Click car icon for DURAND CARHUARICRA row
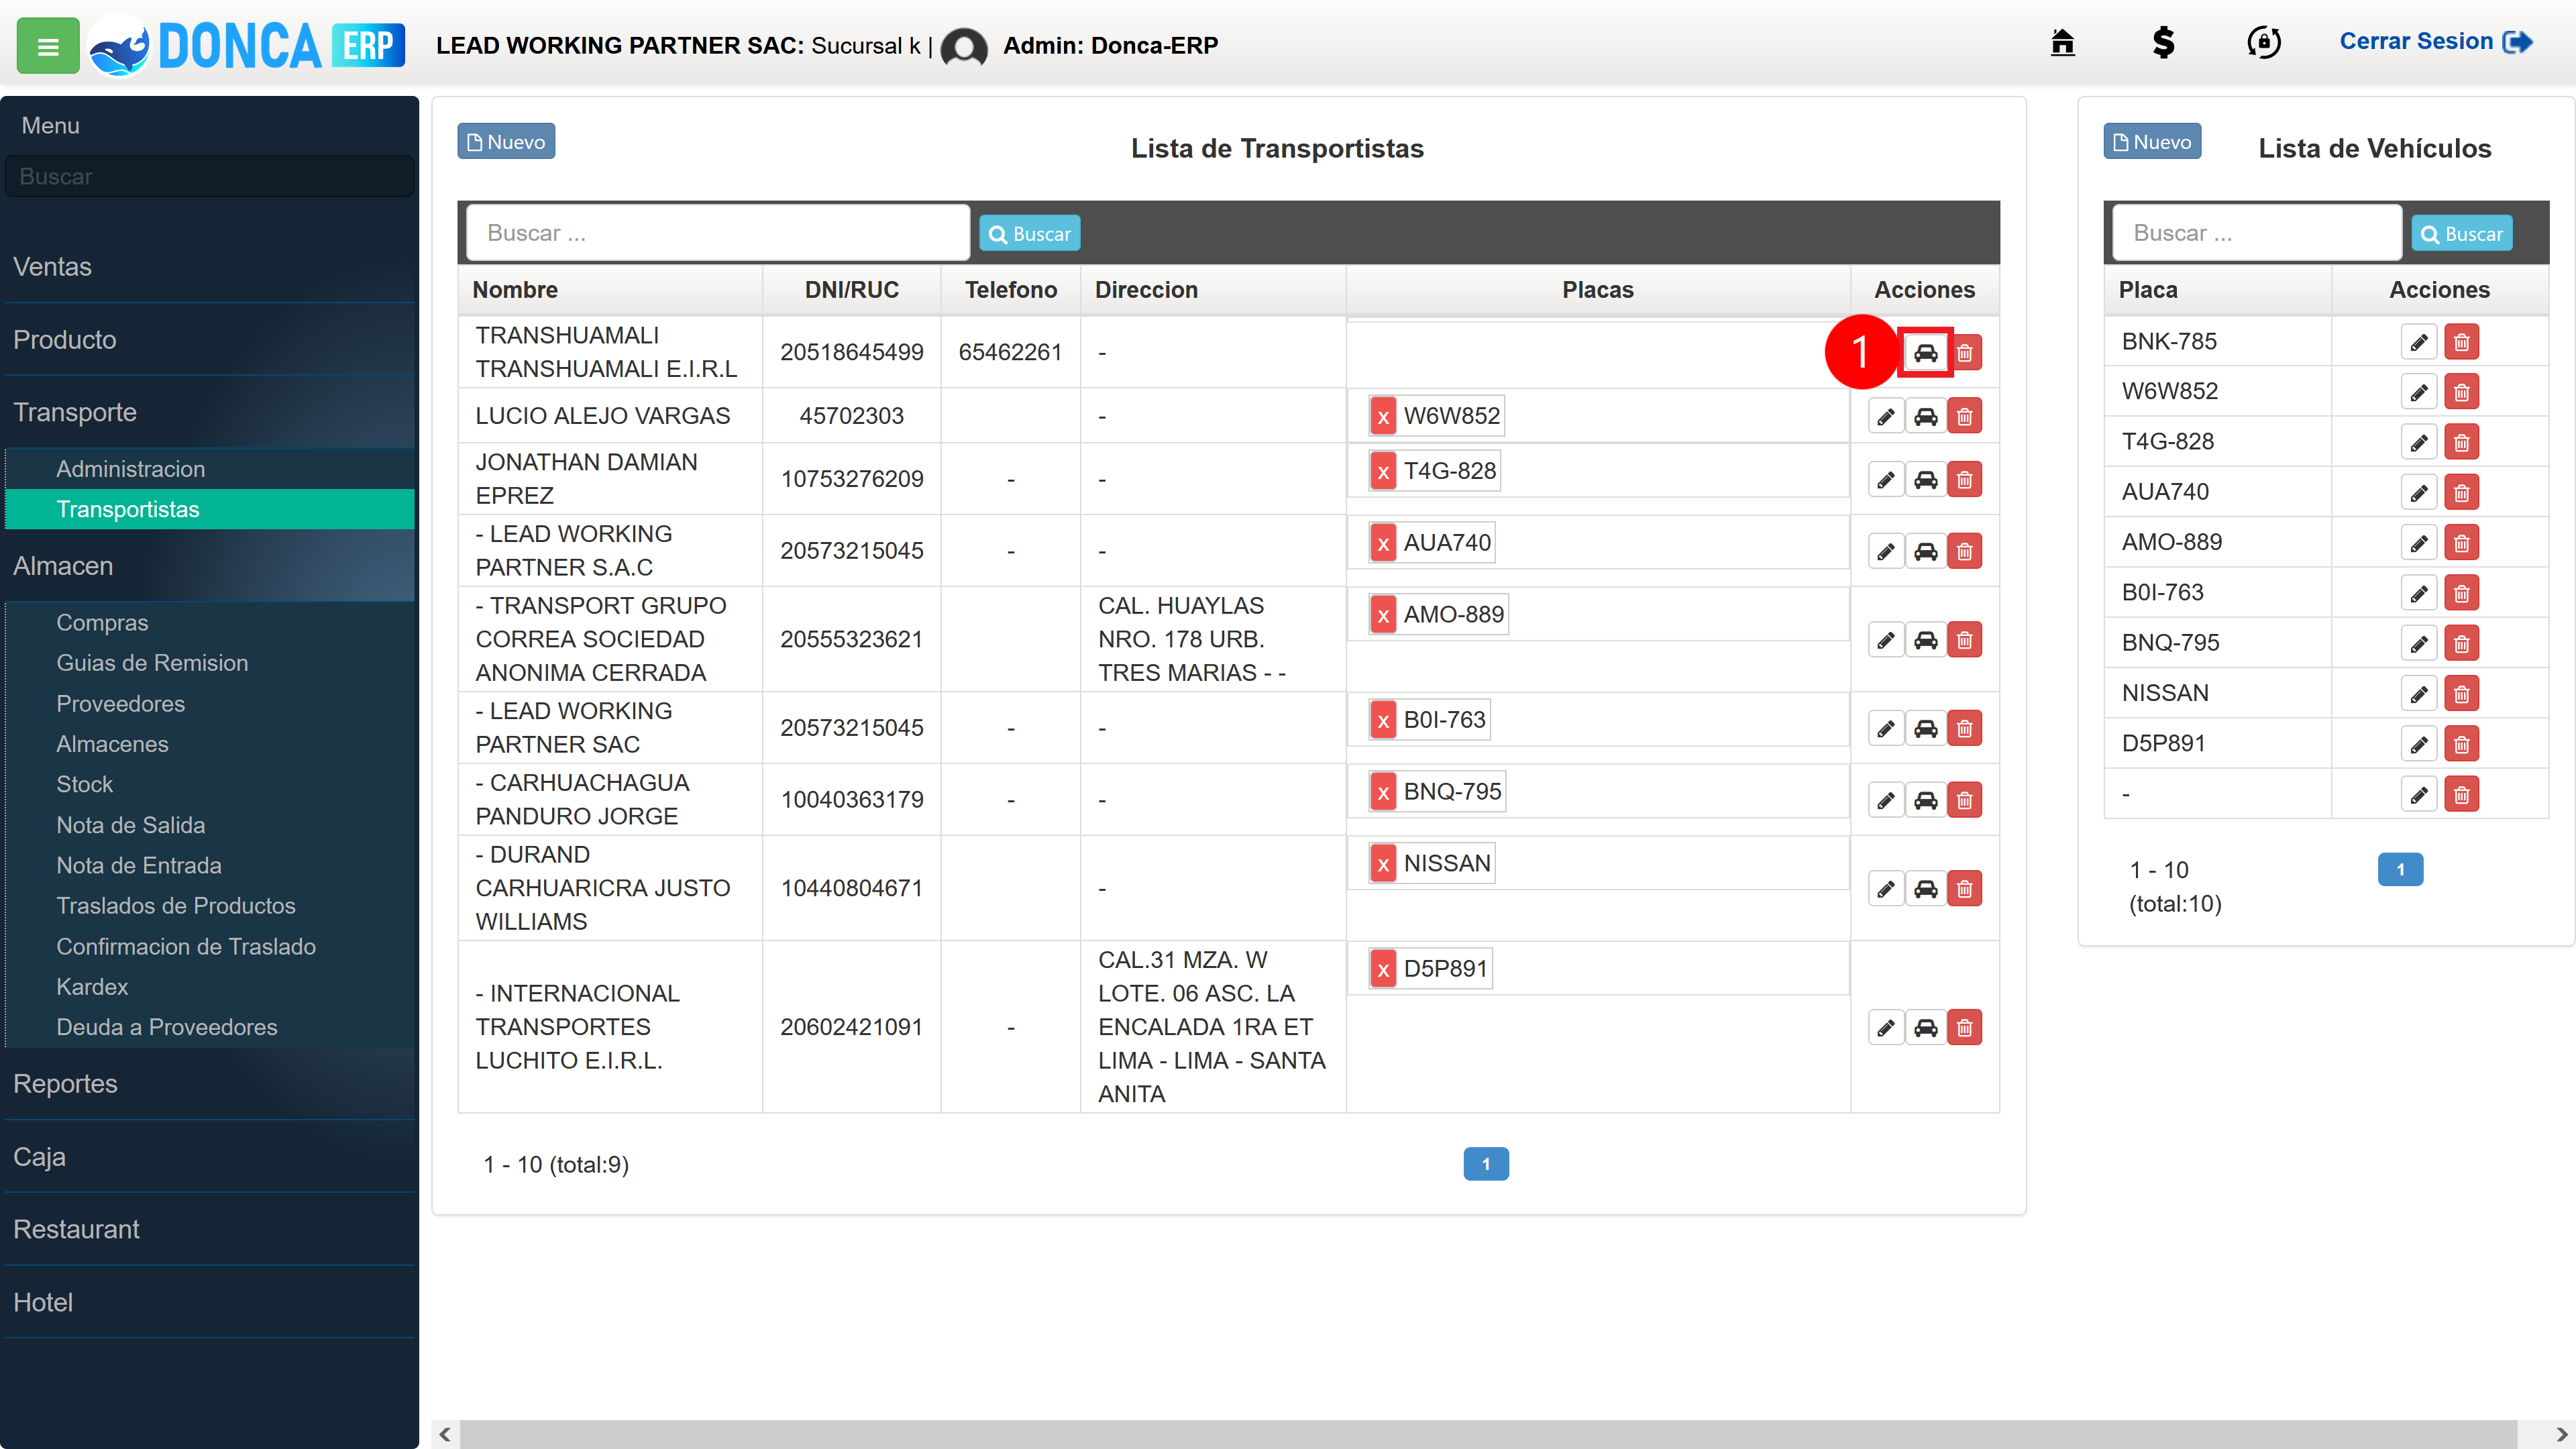The height and width of the screenshot is (1449, 2576). [1925, 889]
